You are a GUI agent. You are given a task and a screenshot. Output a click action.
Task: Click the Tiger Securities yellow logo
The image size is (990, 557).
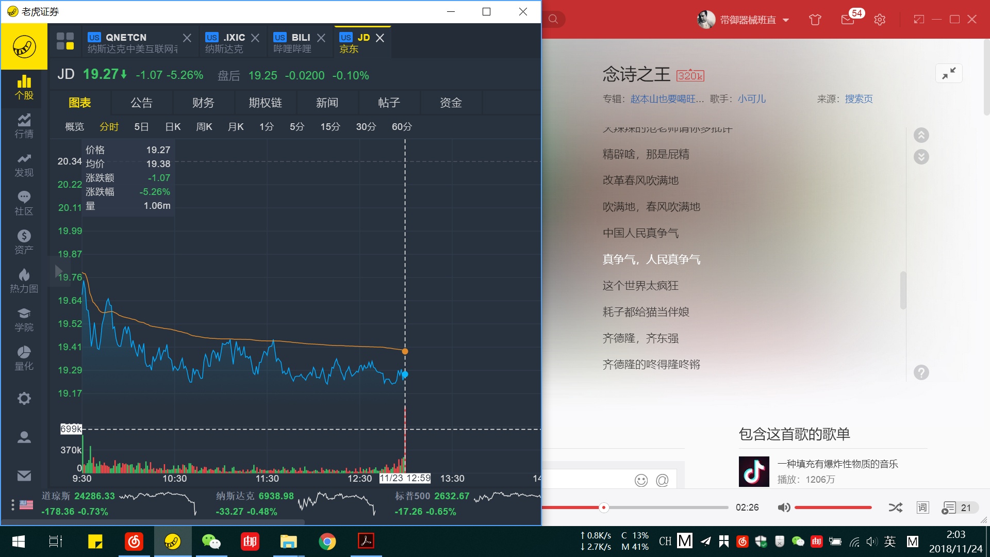click(x=24, y=46)
